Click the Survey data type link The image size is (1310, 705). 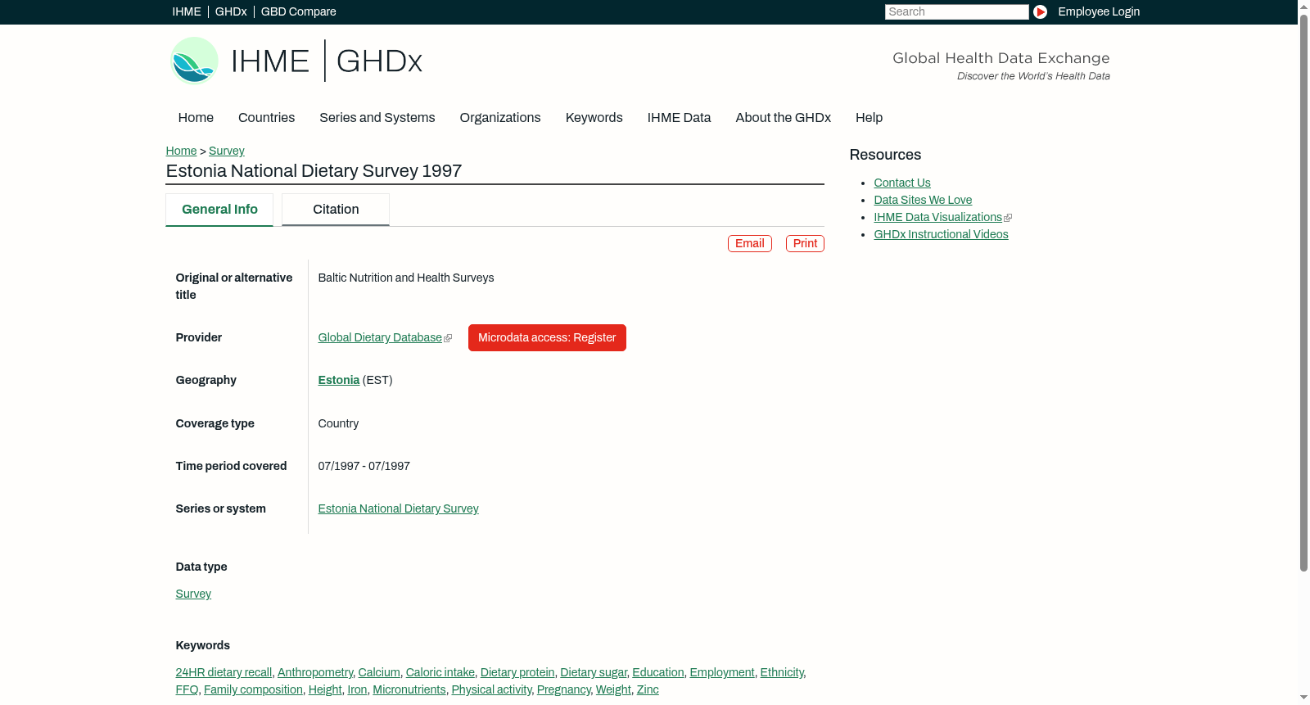click(193, 594)
